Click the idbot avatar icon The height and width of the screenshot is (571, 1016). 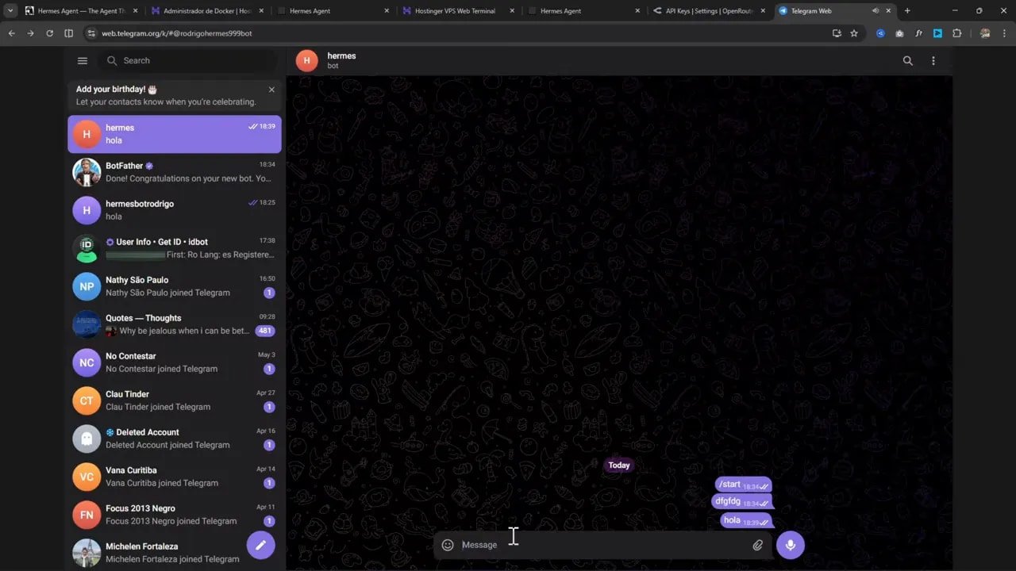[x=87, y=248]
